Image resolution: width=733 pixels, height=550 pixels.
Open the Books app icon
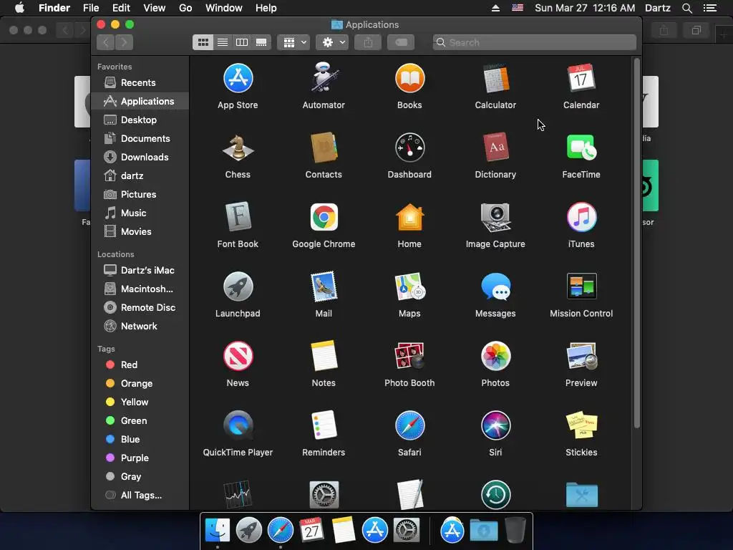coord(409,78)
